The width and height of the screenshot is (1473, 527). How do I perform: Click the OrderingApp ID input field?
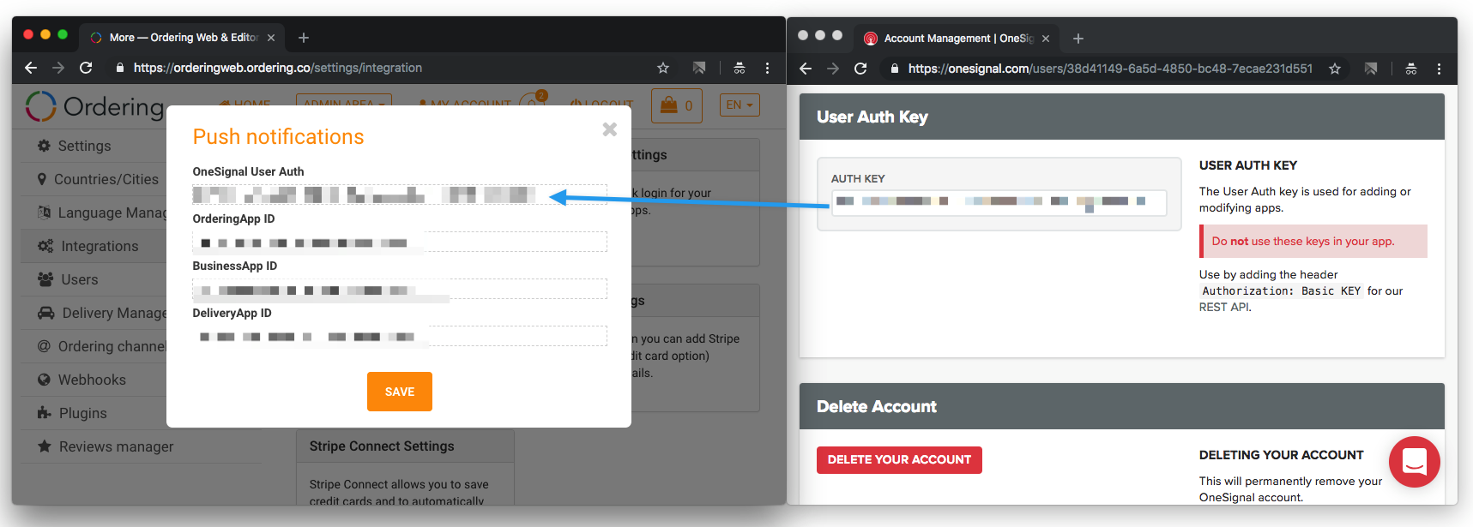(400, 242)
